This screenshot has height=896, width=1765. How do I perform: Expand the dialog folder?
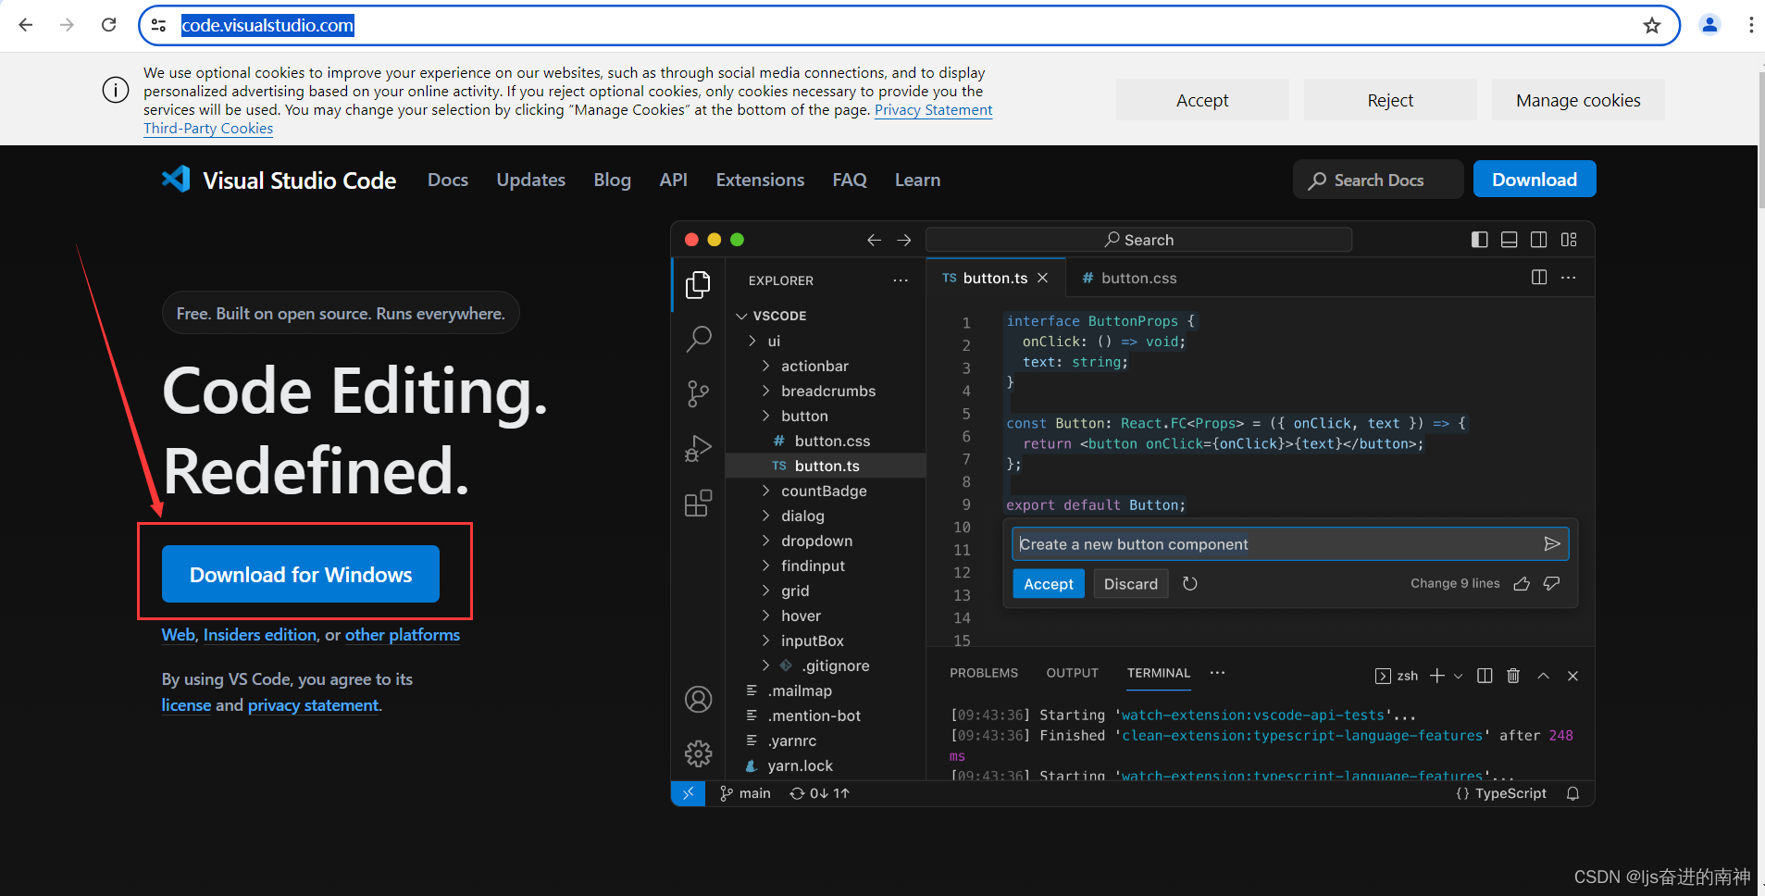coord(765,516)
